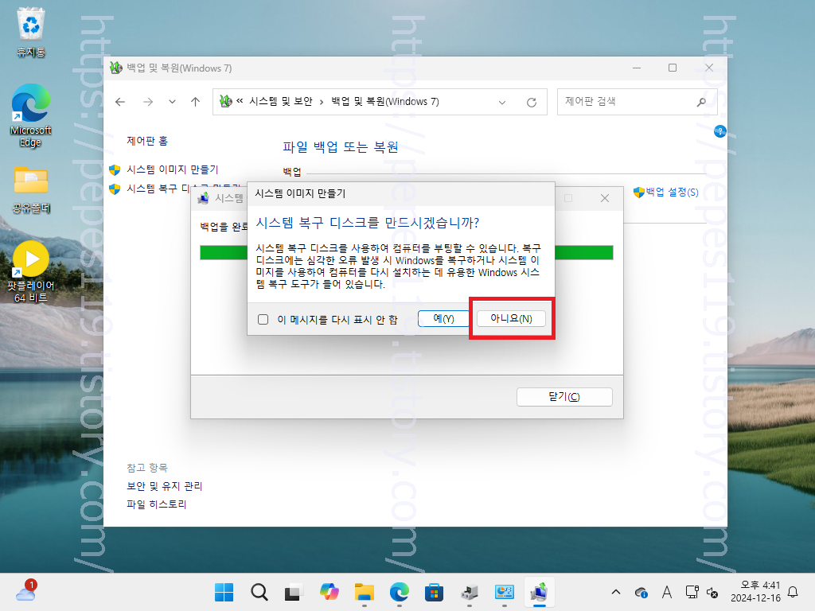Click the 아니요(N) button

511,318
